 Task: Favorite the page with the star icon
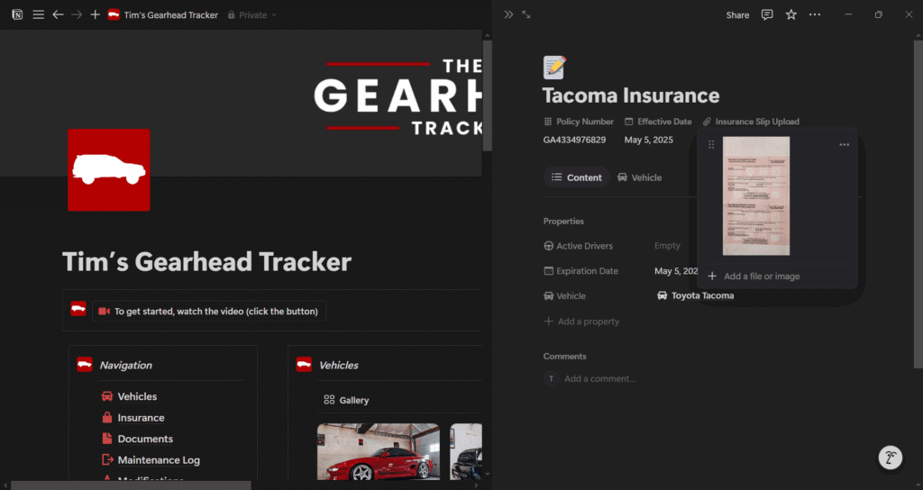pos(790,14)
